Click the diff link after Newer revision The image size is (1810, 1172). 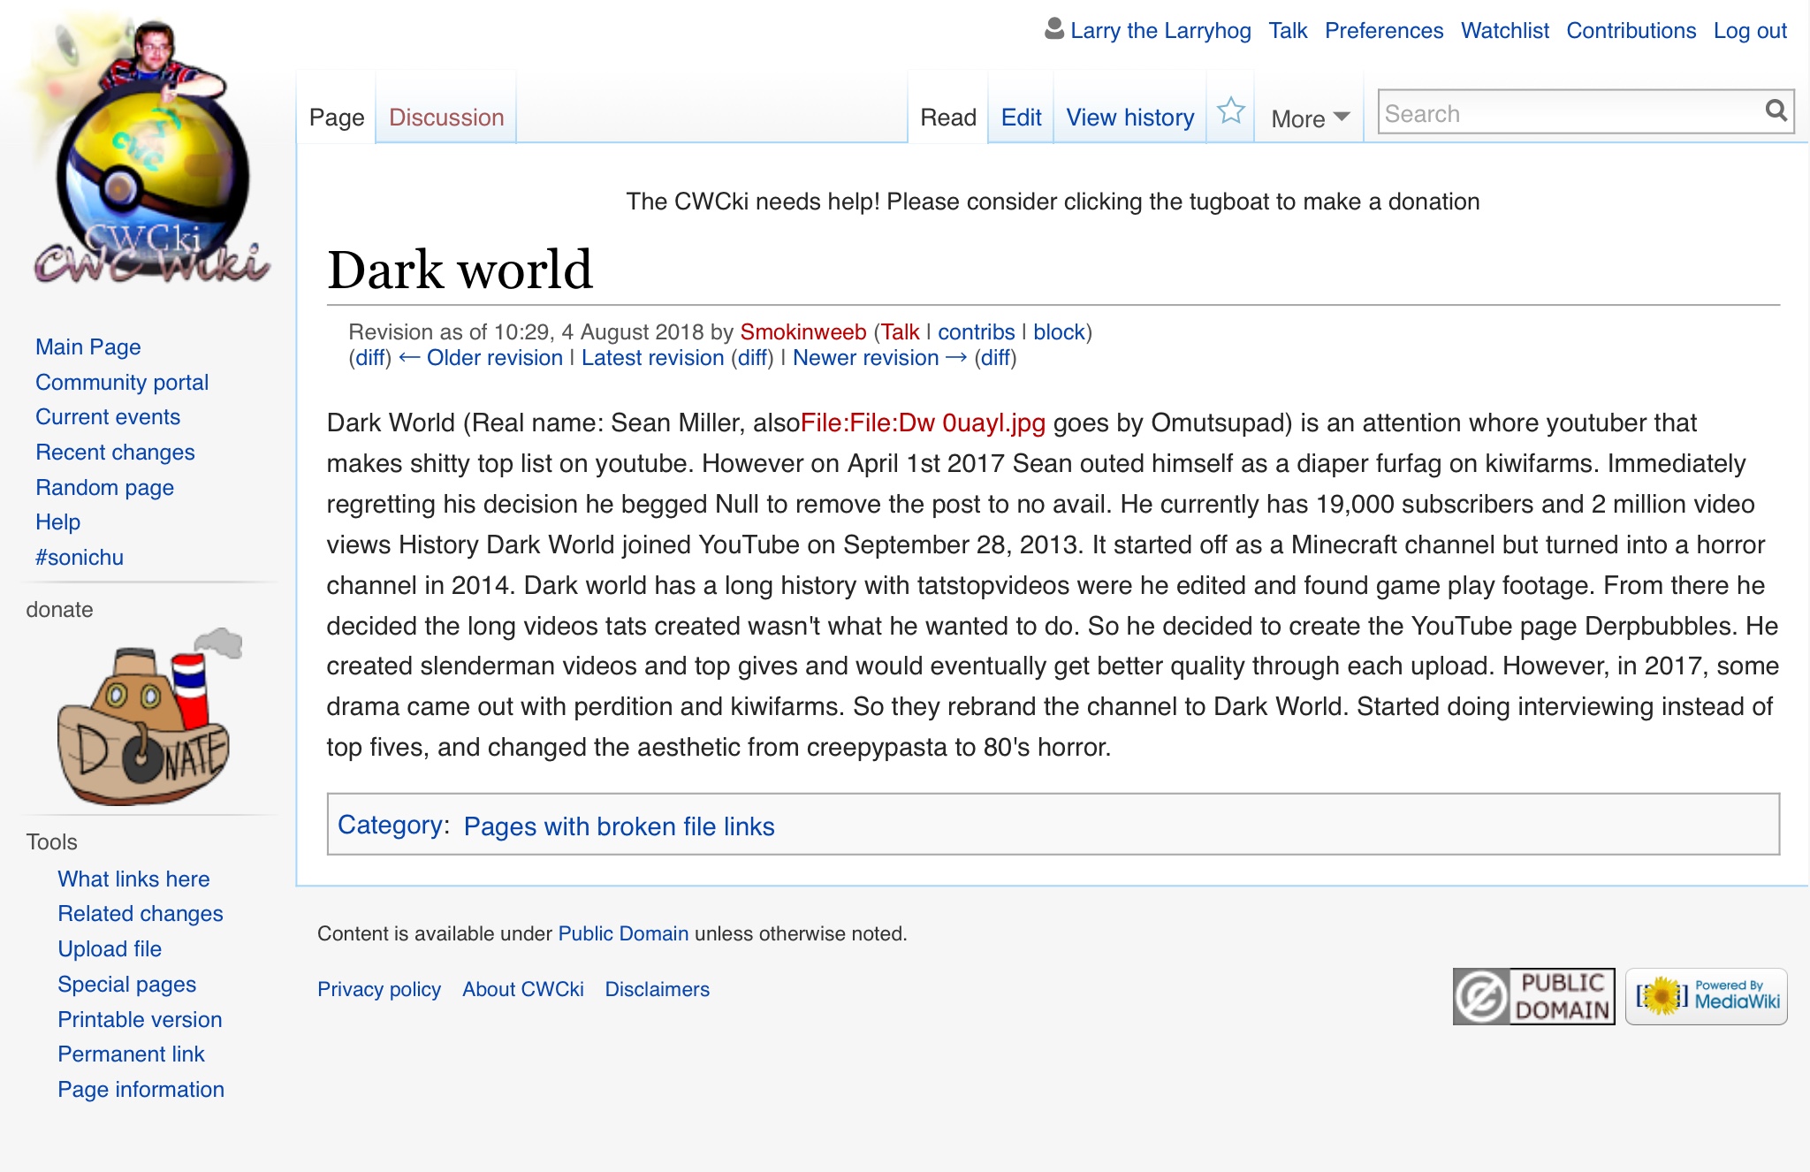(x=995, y=358)
